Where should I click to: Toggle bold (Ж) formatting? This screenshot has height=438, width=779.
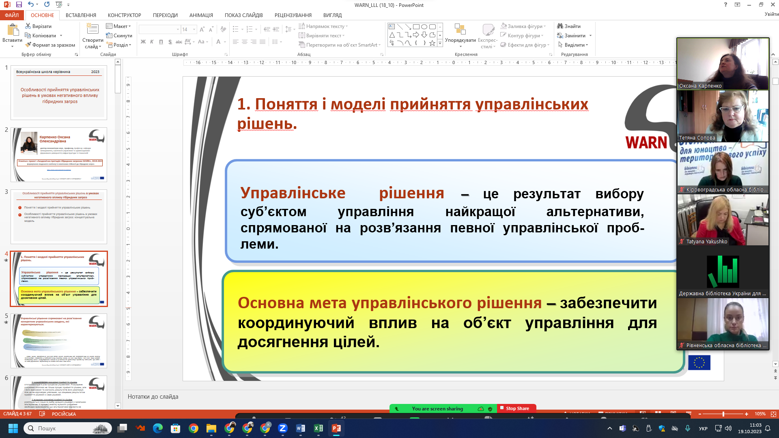pos(143,42)
